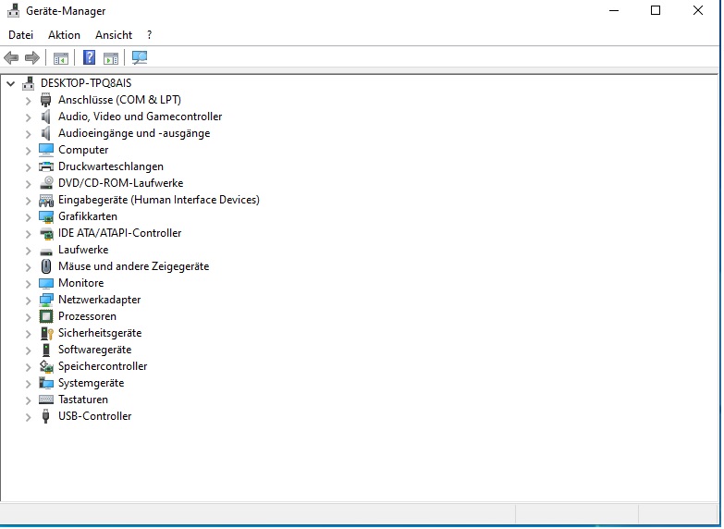
Task: Collapse the DESKTOP-TPQ8AIS root node
Action: (10, 83)
